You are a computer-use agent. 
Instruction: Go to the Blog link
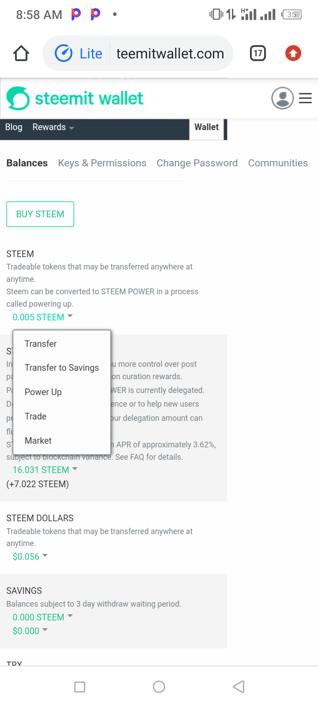click(14, 127)
